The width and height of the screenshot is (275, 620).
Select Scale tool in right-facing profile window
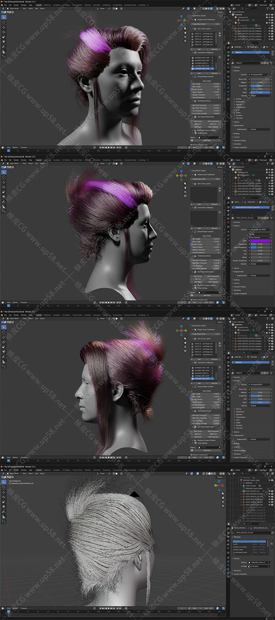pos(4,192)
